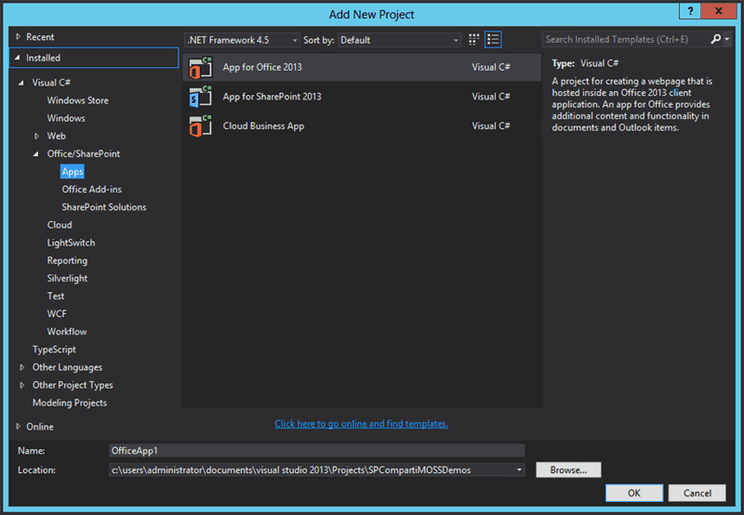744x515 pixels.
Task: Follow the go online and find templates link
Action: [x=361, y=424]
